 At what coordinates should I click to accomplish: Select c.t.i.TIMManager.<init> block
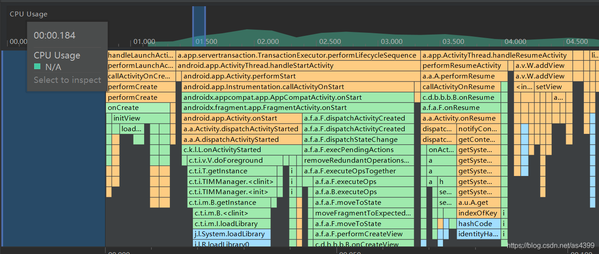click(232, 192)
